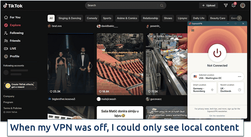This screenshot has height=137, width=251.
Task: Open the Saša Matić donira simiju video
Action: [x=120, y=113]
